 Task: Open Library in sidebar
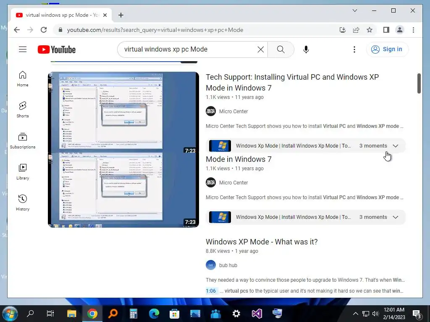23,171
